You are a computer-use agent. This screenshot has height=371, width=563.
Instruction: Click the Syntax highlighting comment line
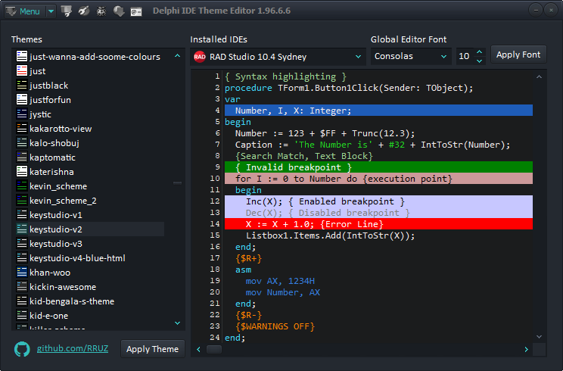tap(285, 76)
